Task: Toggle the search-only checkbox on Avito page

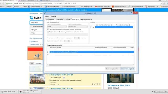Action: tap(31, 26)
